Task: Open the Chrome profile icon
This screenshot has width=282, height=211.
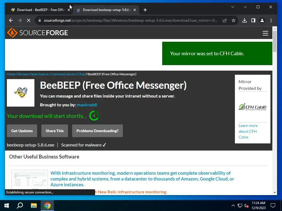Action: [x=262, y=20]
